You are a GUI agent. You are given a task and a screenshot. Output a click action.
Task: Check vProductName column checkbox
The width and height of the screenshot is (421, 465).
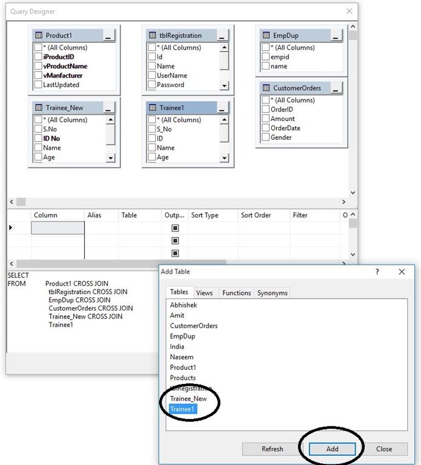click(x=38, y=66)
